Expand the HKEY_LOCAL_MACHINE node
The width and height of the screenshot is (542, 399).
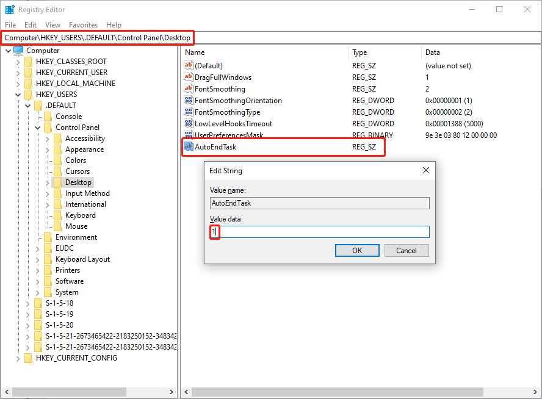[18, 84]
